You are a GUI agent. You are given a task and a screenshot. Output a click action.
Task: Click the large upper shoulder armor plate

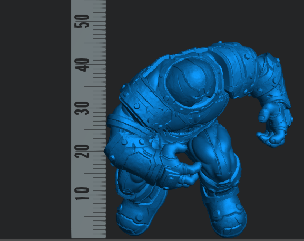coord(233,69)
